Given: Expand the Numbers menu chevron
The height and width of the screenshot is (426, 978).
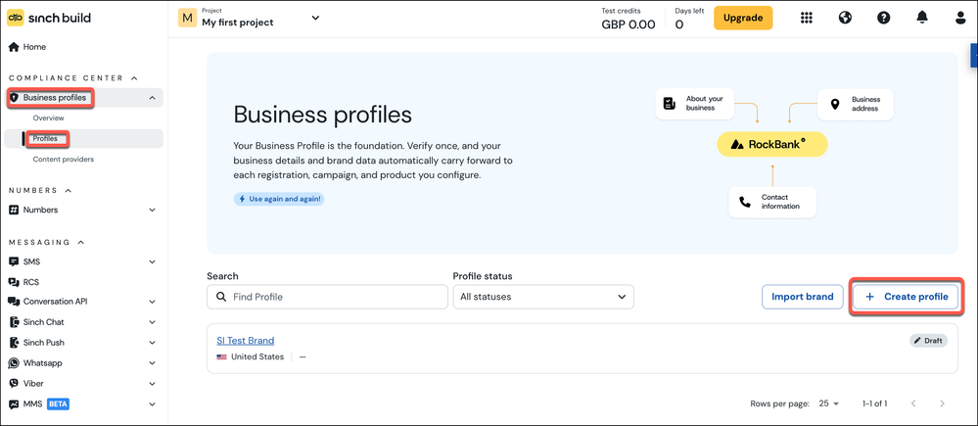Looking at the screenshot, I should 152,211.
